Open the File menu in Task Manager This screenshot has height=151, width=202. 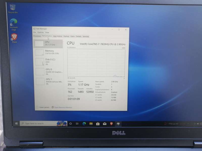click(x=35, y=32)
